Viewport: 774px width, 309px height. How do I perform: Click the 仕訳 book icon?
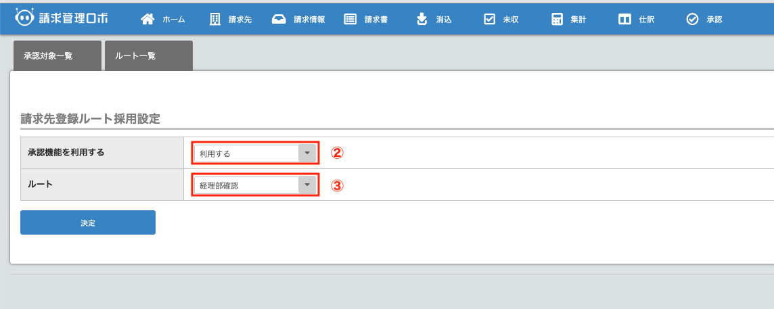pos(624,20)
